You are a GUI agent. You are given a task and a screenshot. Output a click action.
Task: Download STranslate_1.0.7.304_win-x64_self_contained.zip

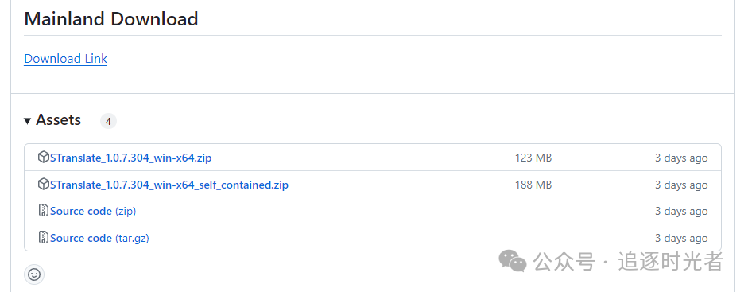(x=169, y=185)
